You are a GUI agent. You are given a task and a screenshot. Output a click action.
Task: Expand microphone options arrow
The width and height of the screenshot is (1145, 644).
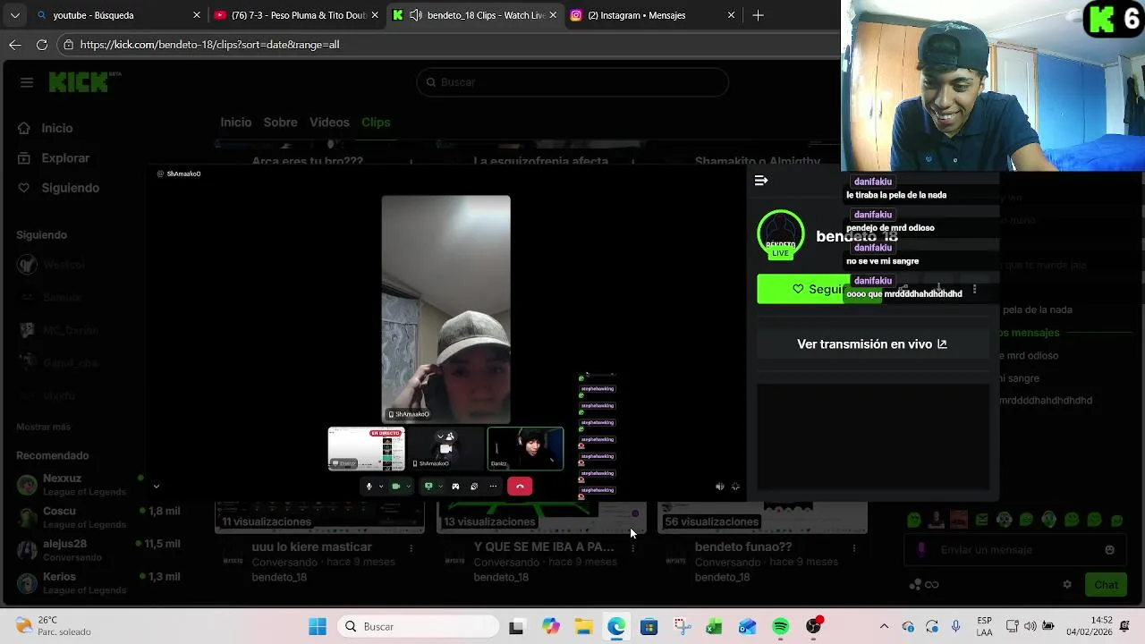click(381, 487)
